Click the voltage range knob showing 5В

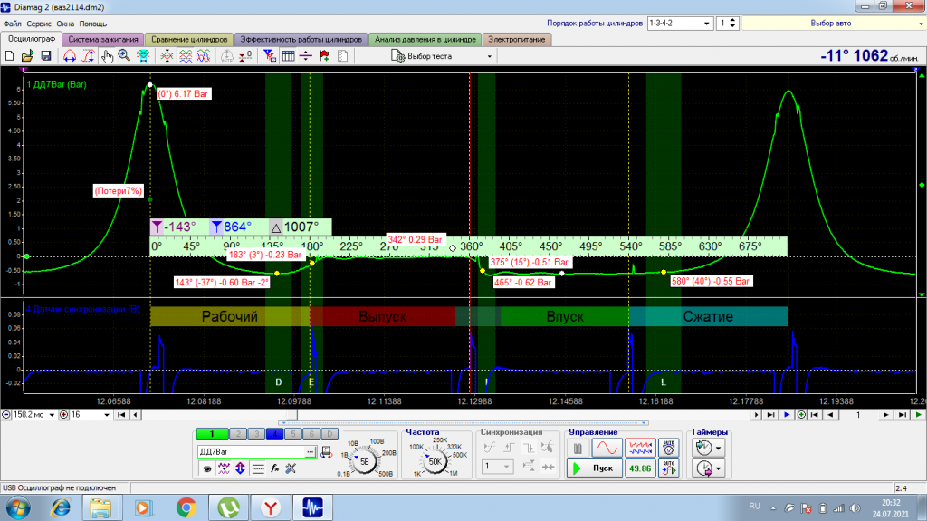click(x=364, y=461)
